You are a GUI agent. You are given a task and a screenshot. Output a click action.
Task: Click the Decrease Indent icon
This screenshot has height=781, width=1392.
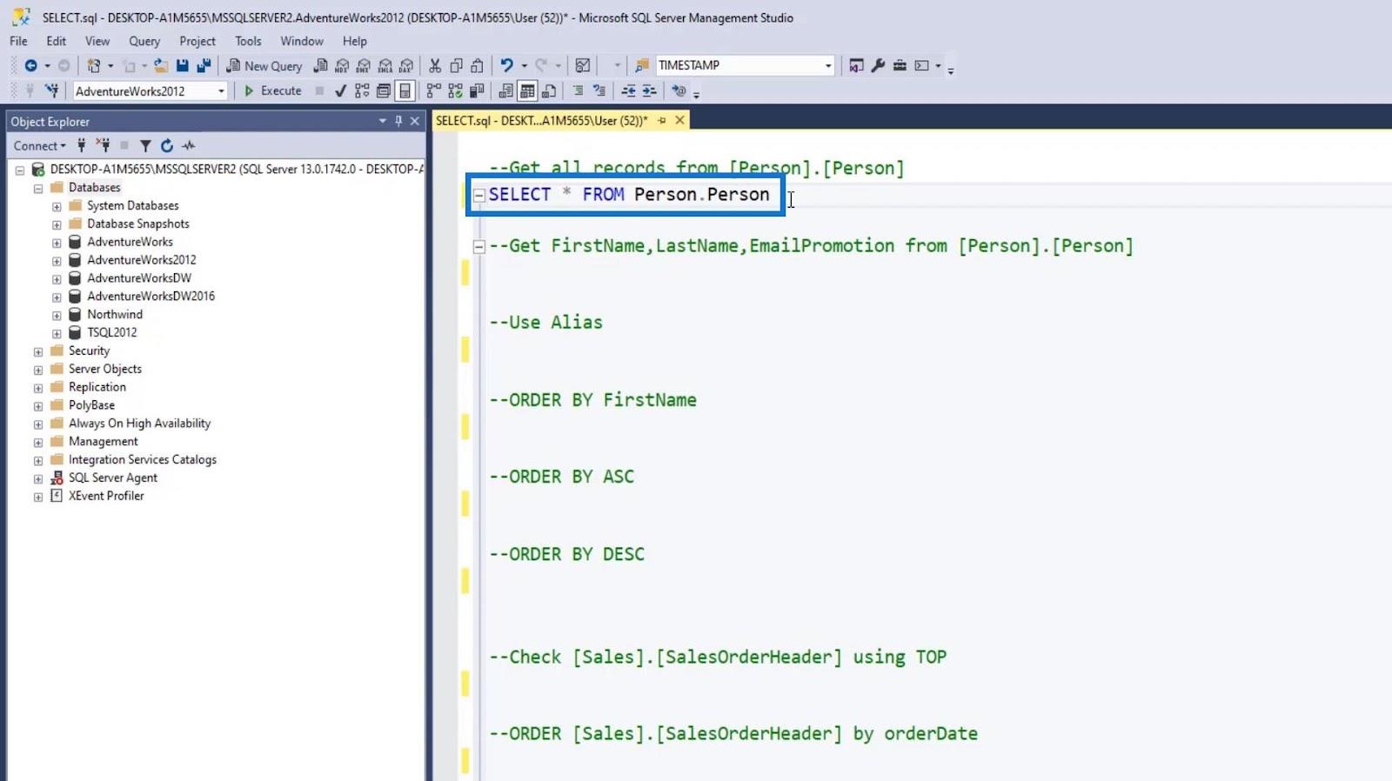pyautogui.click(x=628, y=90)
